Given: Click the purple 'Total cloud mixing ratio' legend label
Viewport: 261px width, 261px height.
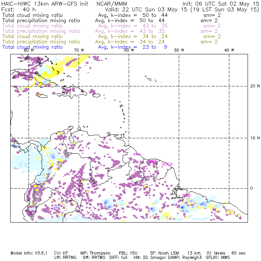Looking at the screenshot, I should pyautogui.click(x=32, y=26).
